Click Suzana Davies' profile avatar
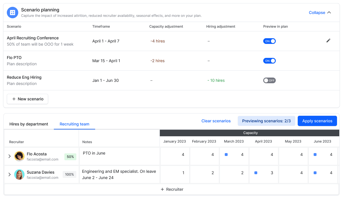 19,174
